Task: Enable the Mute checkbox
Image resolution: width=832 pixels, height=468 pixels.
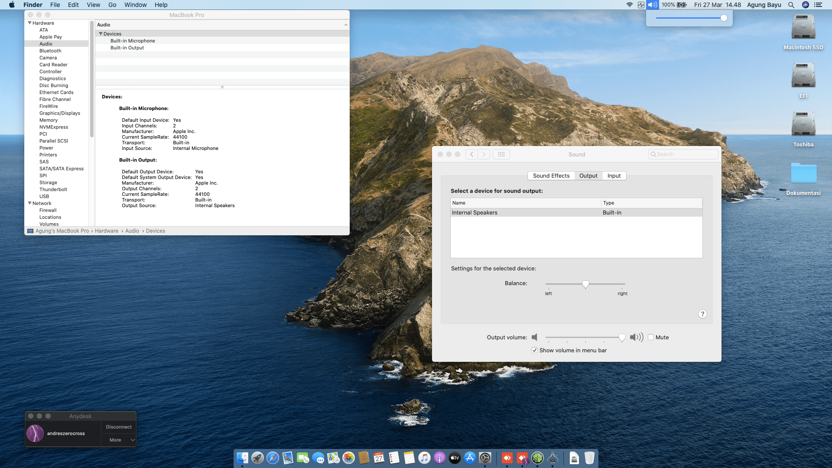Action: click(x=651, y=337)
